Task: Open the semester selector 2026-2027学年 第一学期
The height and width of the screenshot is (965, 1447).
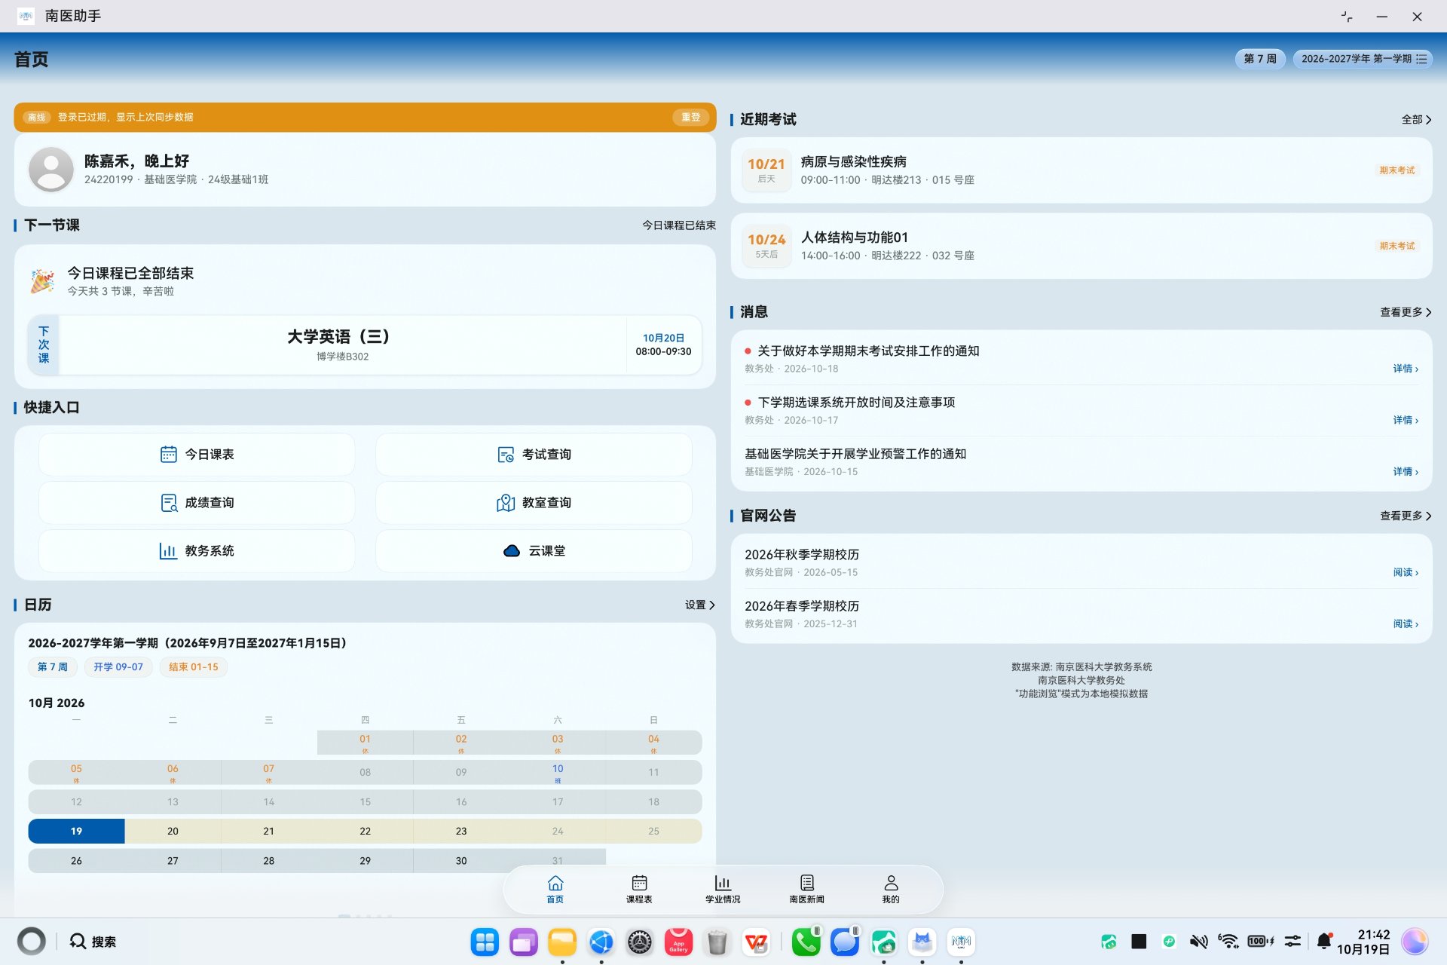Action: 1363,59
